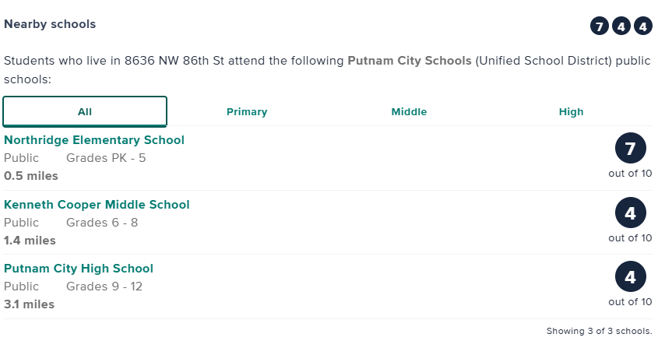Select the All schools tab
Screen dimensions: 658x341
click(x=85, y=111)
